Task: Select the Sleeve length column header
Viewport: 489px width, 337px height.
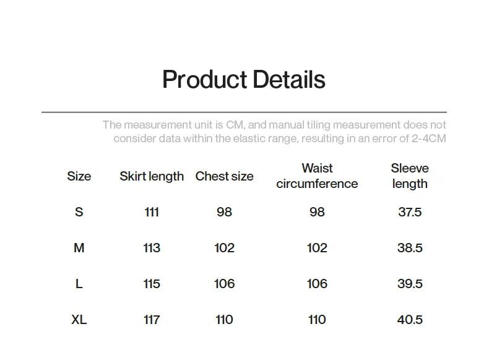Action: click(410, 176)
